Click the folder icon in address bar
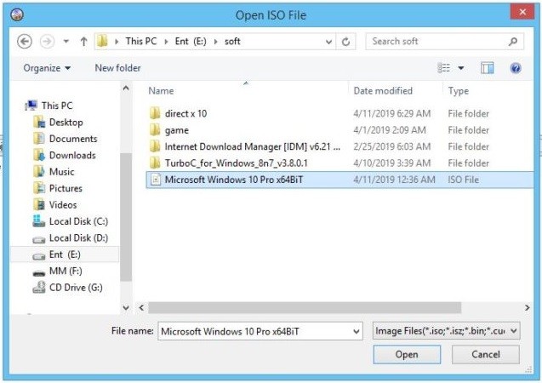Screen dimensions: 542x383 (x=102, y=41)
